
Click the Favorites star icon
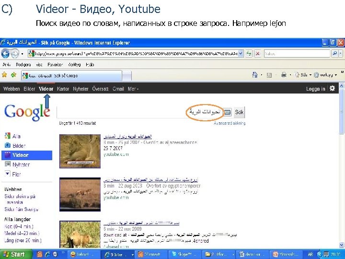click(x=4, y=75)
